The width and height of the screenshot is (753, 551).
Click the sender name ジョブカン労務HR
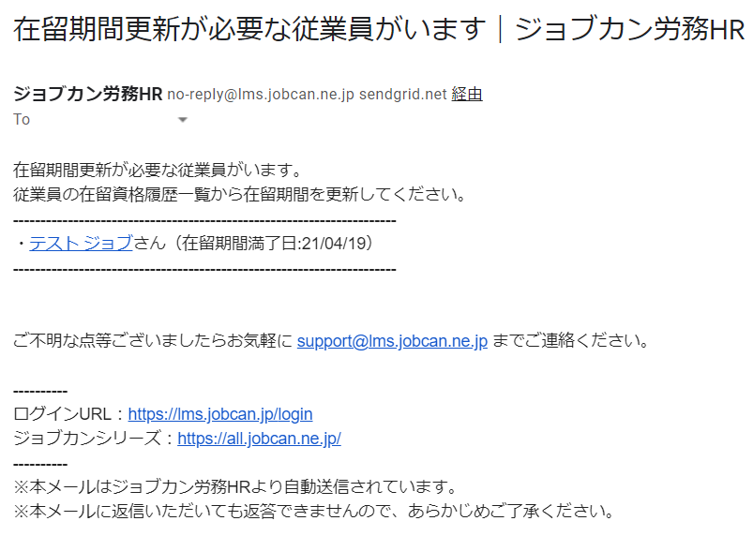point(88,95)
